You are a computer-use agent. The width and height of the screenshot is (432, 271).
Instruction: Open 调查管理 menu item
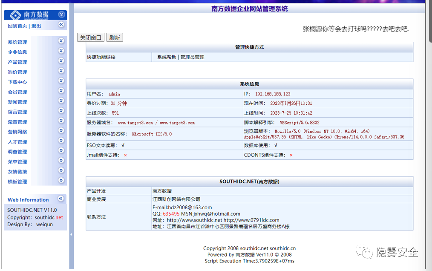click(17, 152)
